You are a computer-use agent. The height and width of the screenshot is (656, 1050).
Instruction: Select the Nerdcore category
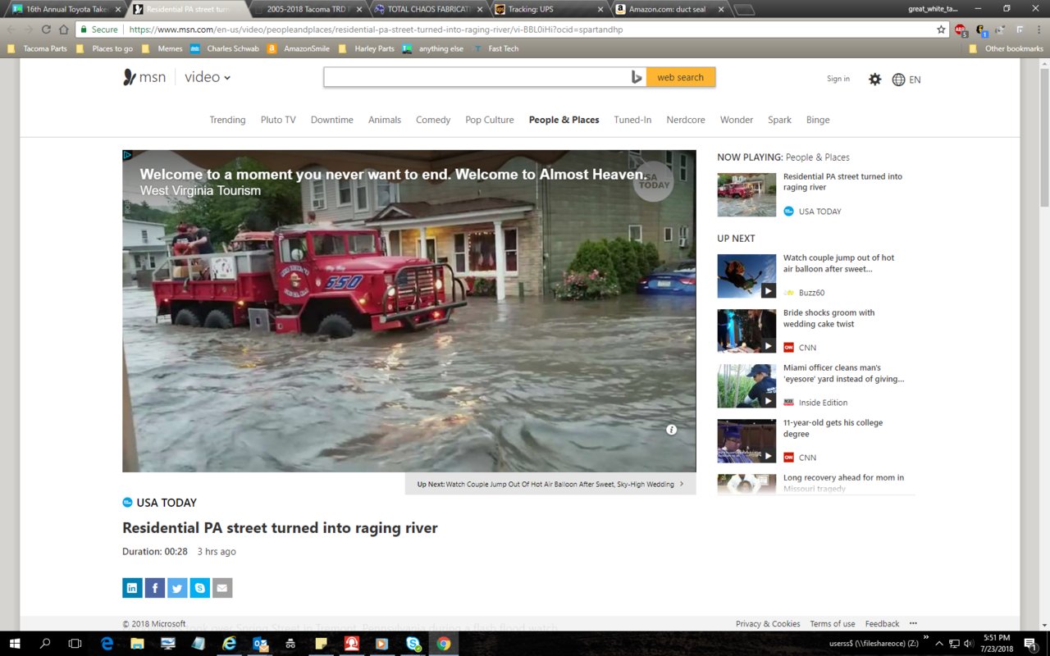[x=686, y=120]
